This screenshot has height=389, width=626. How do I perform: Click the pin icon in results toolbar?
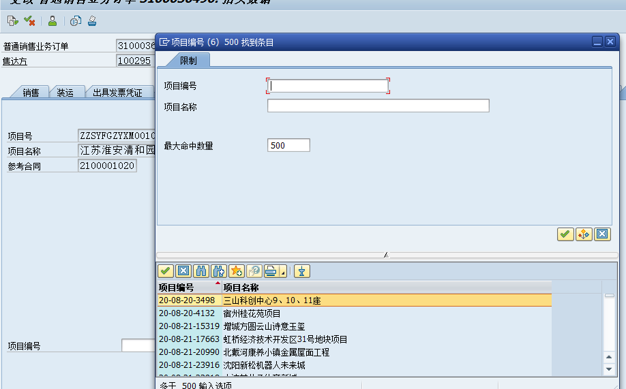pyautogui.click(x=301, y=271)
